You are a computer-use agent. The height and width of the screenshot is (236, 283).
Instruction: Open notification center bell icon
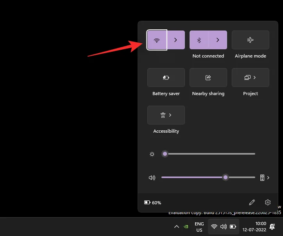(x=272, y=227)
